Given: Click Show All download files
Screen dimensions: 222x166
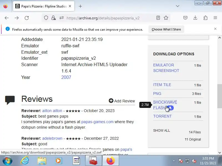Looking at the screenshot, I should tap(162, 131).
